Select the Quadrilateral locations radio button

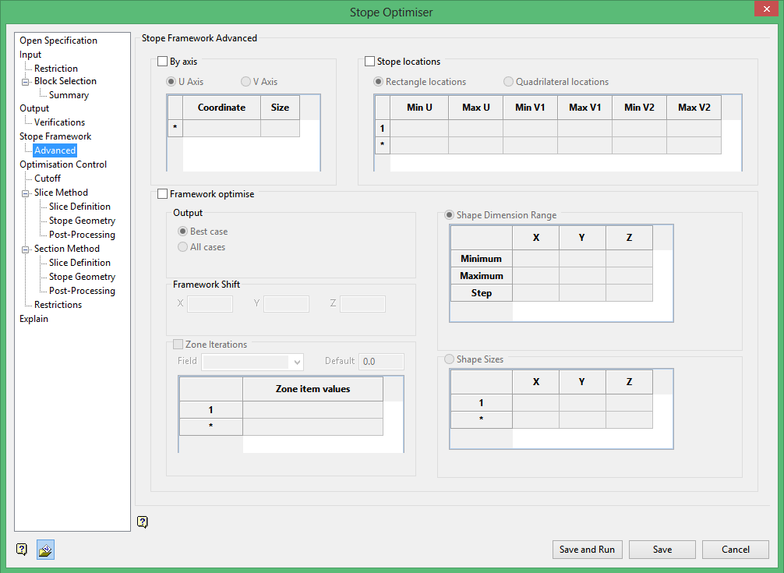(509, 82)
